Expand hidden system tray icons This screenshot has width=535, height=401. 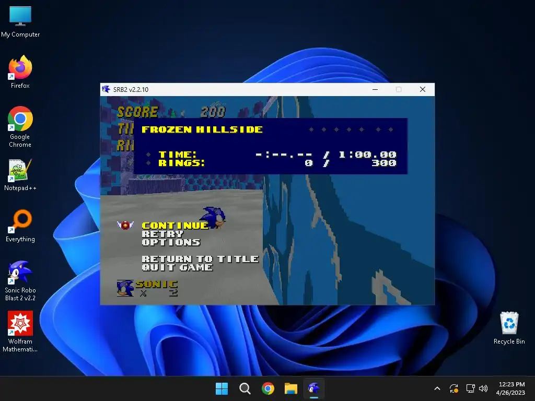tap(437, 388)
